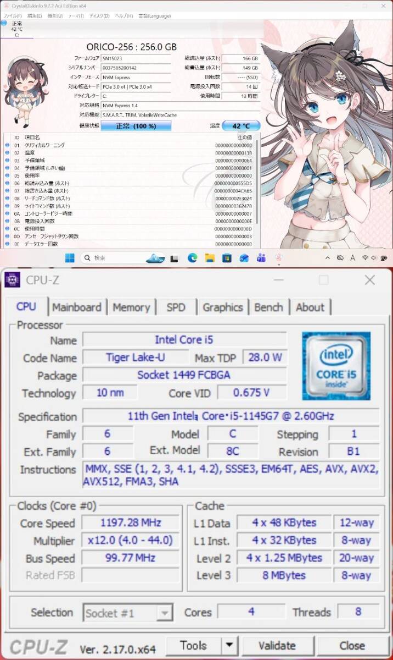Go to the Bench tab in CPU-Z

pos(269,307)
